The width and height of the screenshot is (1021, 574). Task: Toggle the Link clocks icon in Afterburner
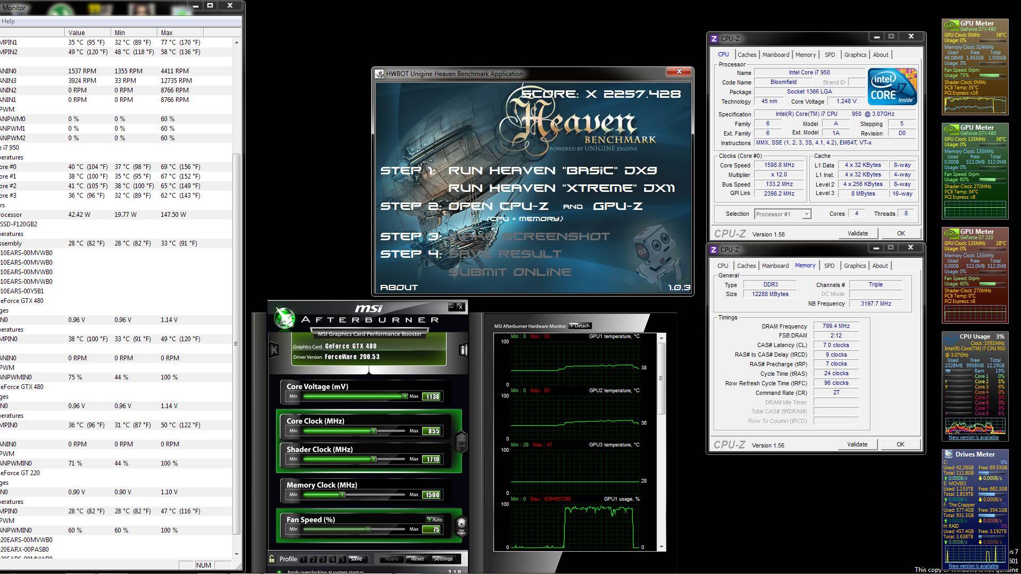point(462,443)
